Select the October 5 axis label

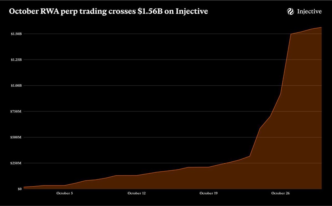pyautogui.click(x=64, y=194)
